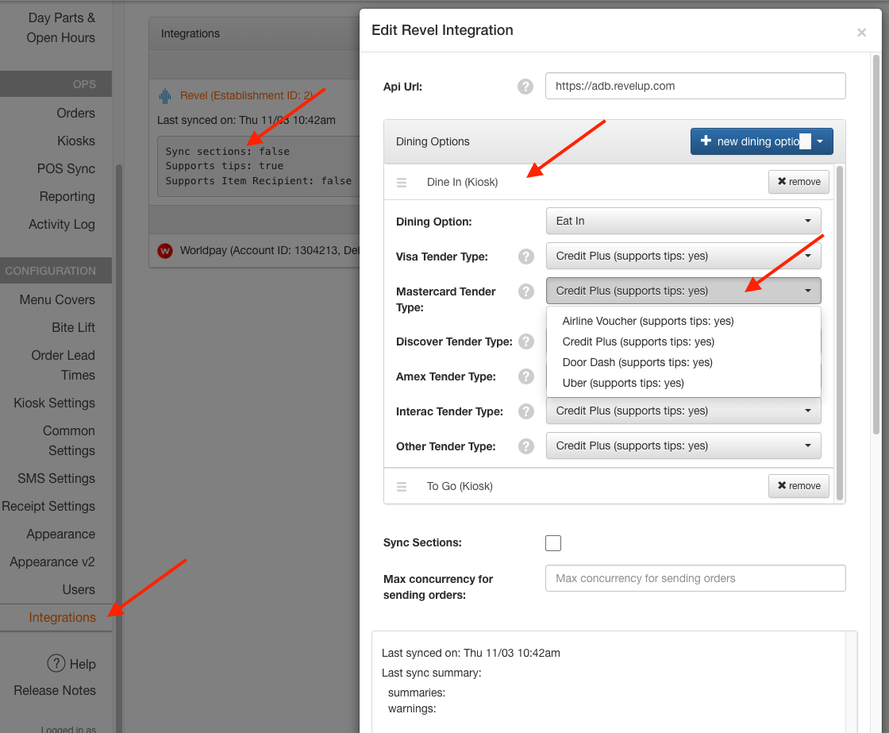This screenshot has height=733, width=889.
Task: Toggle the Sync Sections checkbox
Action: [553, 543]
